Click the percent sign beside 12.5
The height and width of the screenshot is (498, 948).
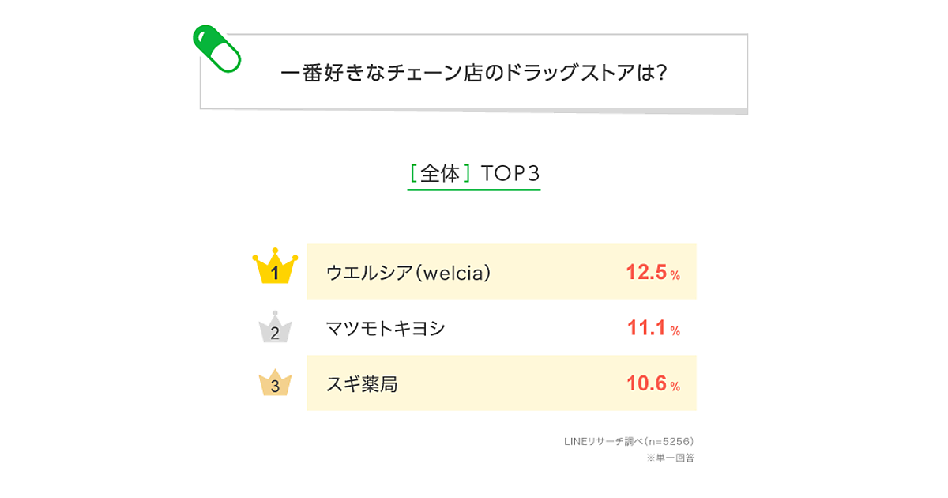pos(675,276)
